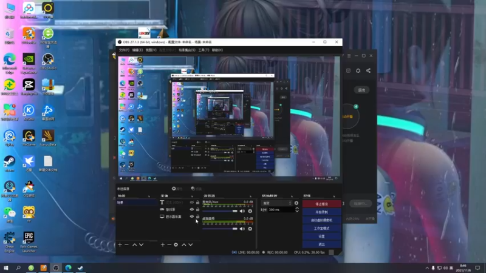Toggle visibility of second source in list

tap(191, 209)
